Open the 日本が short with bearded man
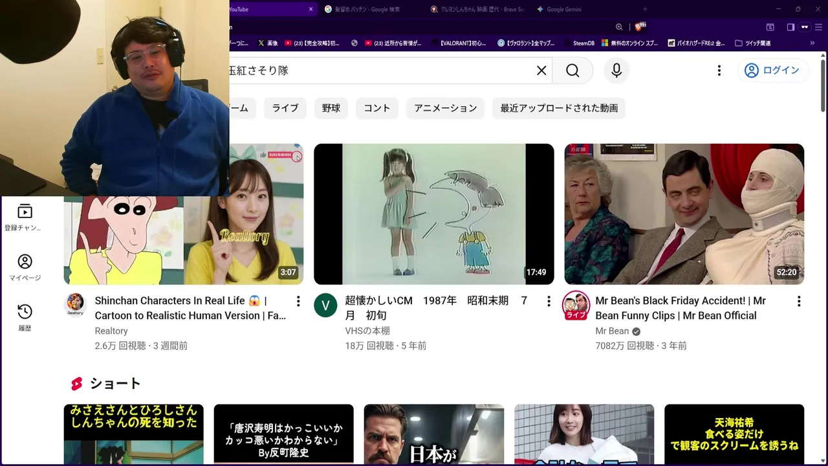Viewport: 828px width, 466px height. click(434, 434)
